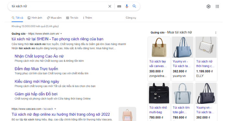The width and height of the screenshot is (227, 121).
Task: Clear the search box text
Action: pyautogui.click(x=110, y=6)
